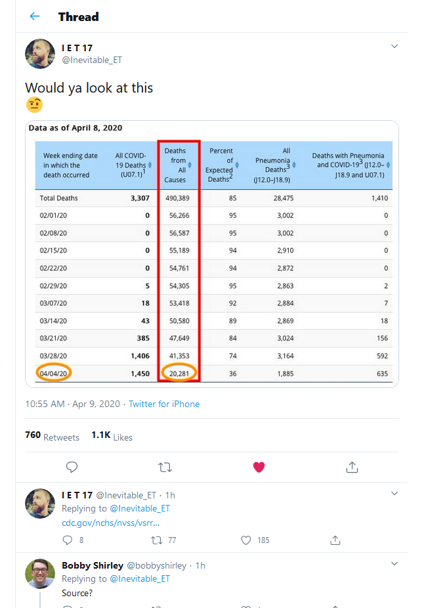Click the @Inevitable_ET handle under main author

tap(92, 60)
